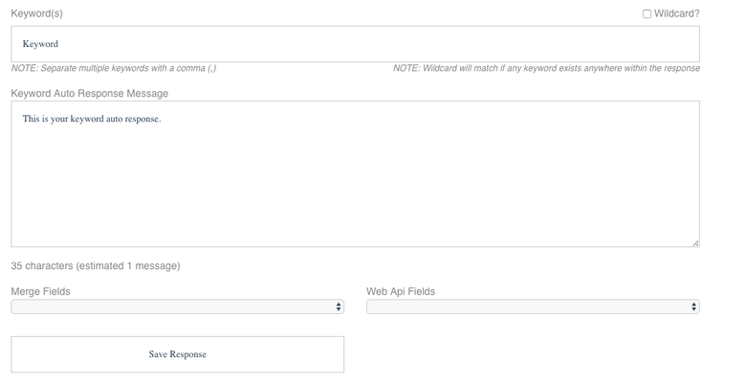Click the textarea resize handle icon
This screenshot has height=383, width=746.
click(x=695, y=243)
